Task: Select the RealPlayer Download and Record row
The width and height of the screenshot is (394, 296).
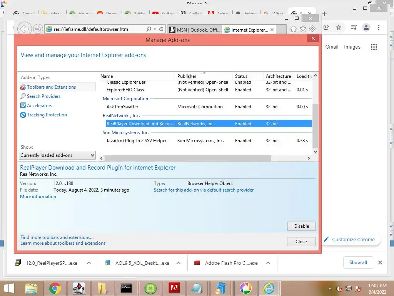Action: (x=209, y=124)
